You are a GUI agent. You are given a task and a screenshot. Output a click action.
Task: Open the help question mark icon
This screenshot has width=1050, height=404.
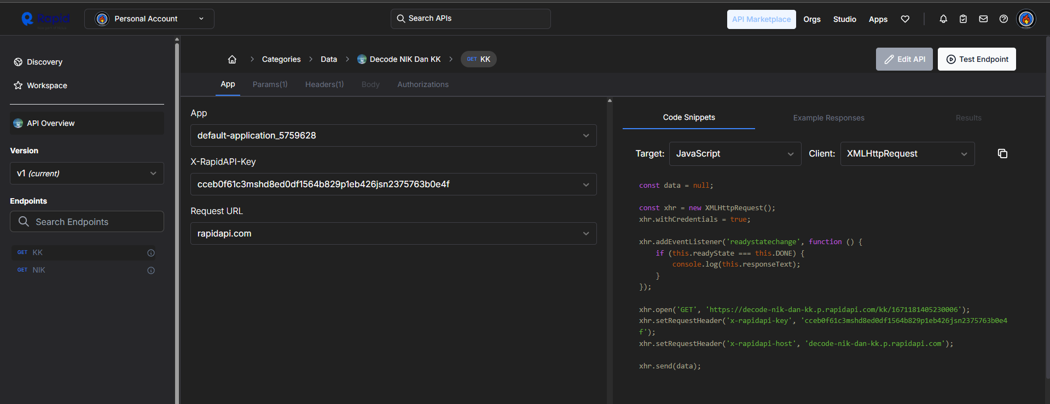click(x=1003, y=19)
